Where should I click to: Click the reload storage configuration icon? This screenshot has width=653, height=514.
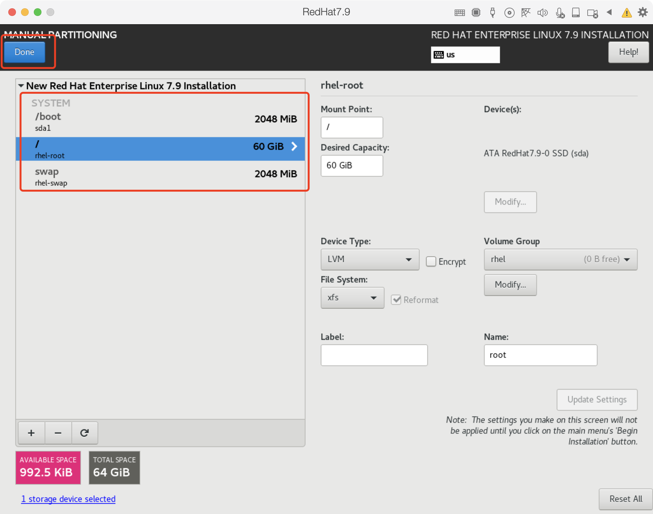click(84, 433)
